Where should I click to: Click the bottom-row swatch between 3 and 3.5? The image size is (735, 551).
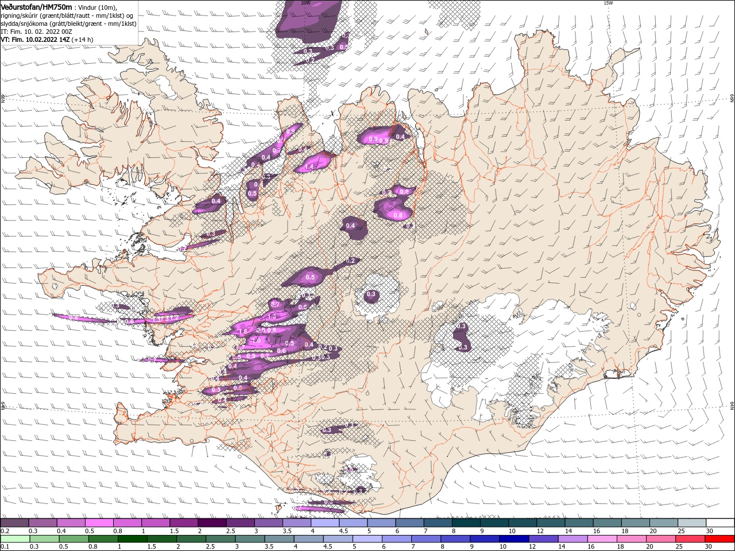coord(250,539)
